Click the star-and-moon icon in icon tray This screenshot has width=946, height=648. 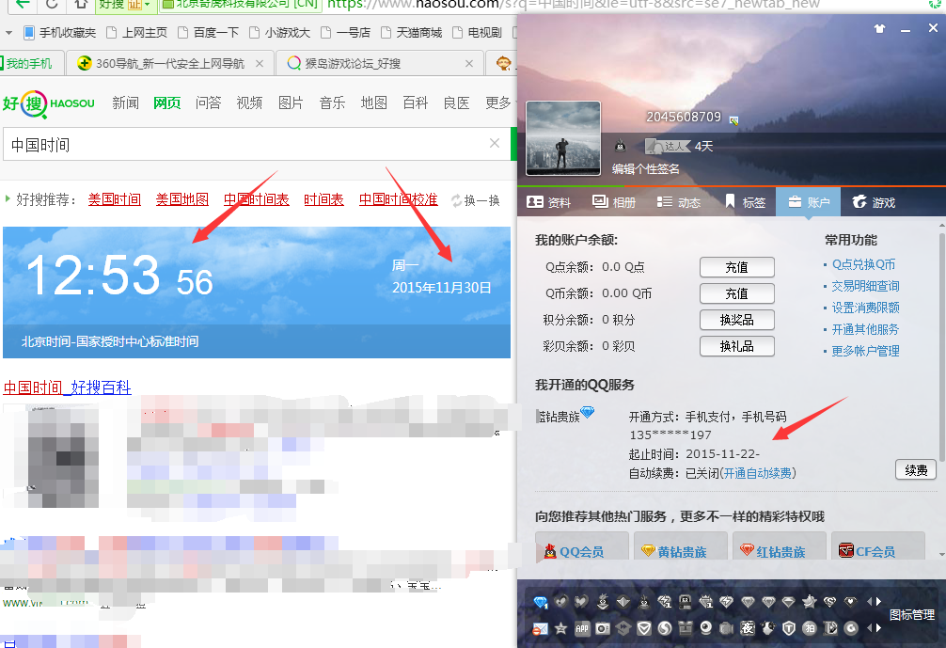point(809,602)
